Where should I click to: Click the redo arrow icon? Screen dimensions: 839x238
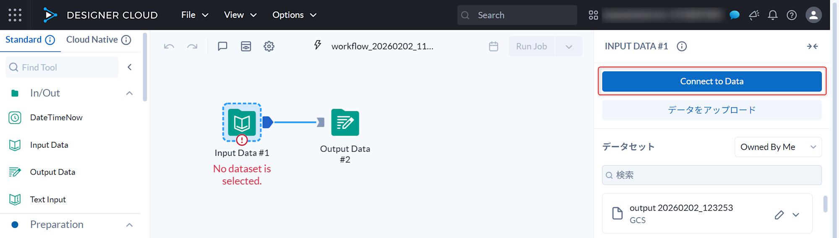(192, 46)
